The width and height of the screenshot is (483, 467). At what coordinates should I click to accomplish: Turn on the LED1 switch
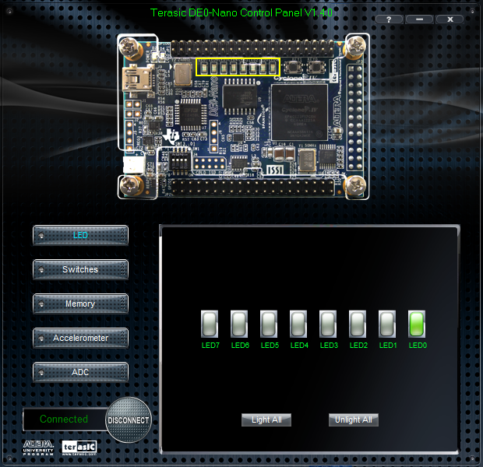(x=388, y=324)
